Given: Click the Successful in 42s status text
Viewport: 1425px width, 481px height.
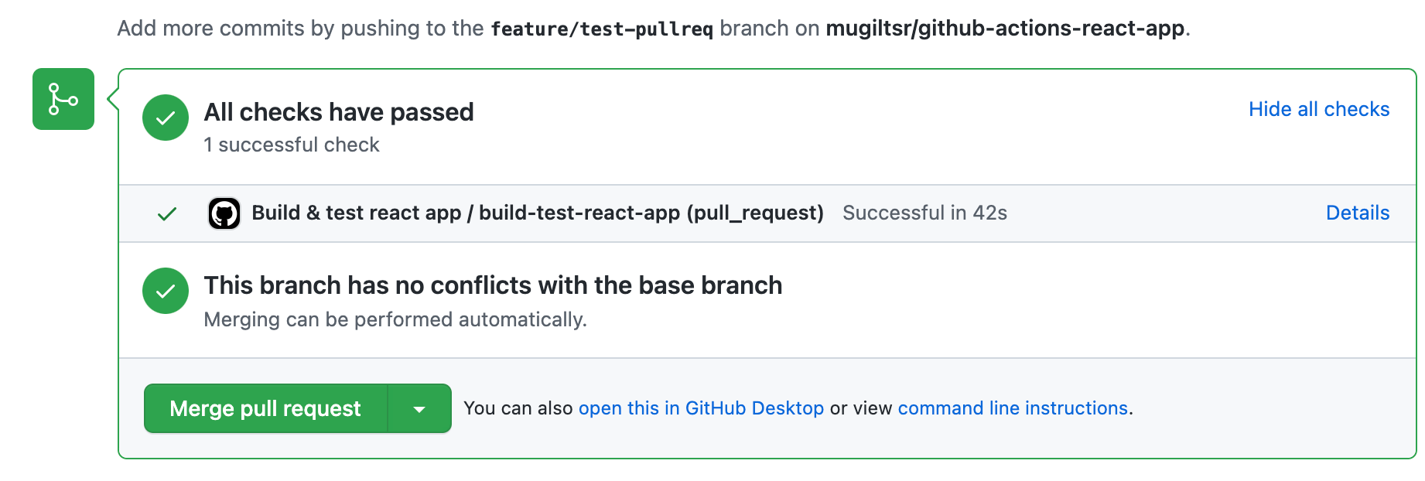Looking at the screenshot, I should pos(924,213).
